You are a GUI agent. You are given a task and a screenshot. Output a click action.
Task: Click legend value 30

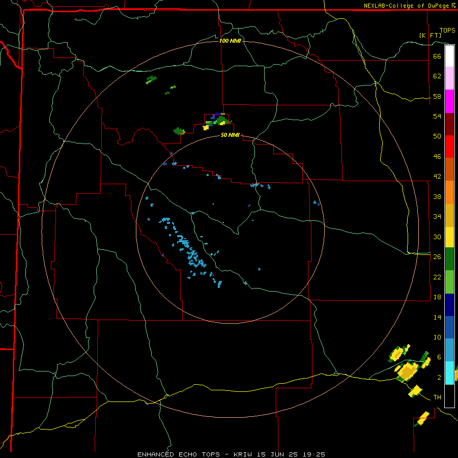click(x=437, y=237)
